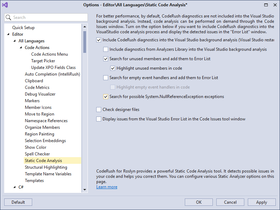
Task: Click the Apply button
Action: [x=261, y=202]
